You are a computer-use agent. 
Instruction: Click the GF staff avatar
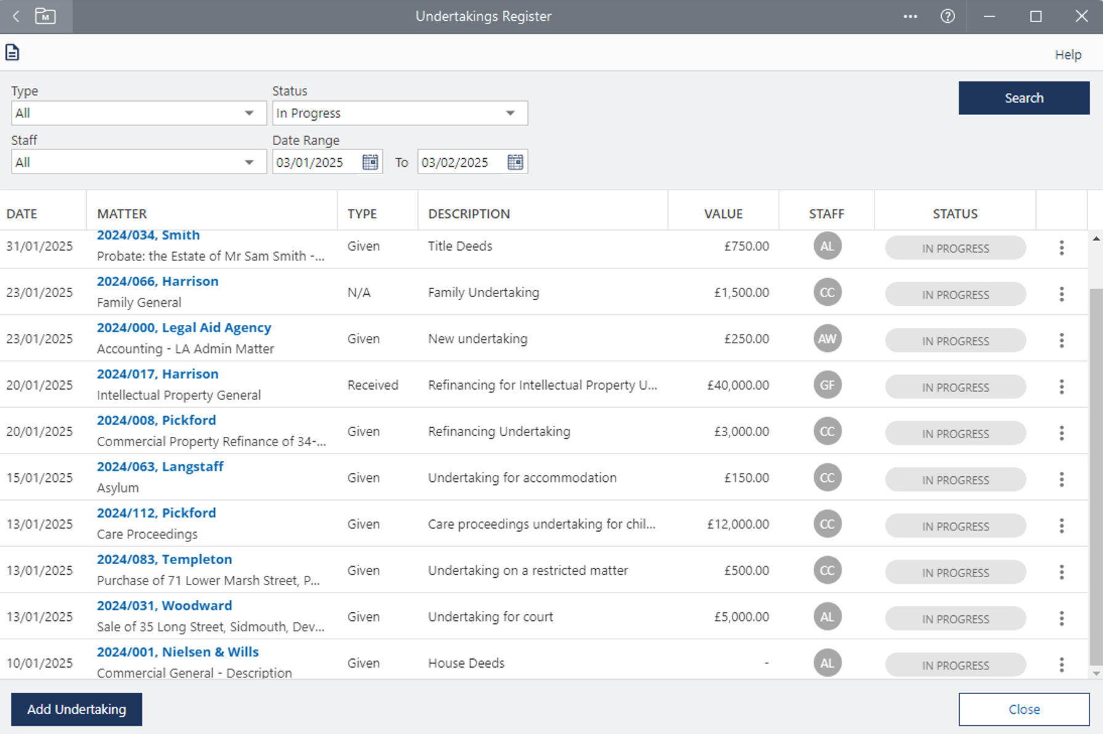tap(827, 385)
